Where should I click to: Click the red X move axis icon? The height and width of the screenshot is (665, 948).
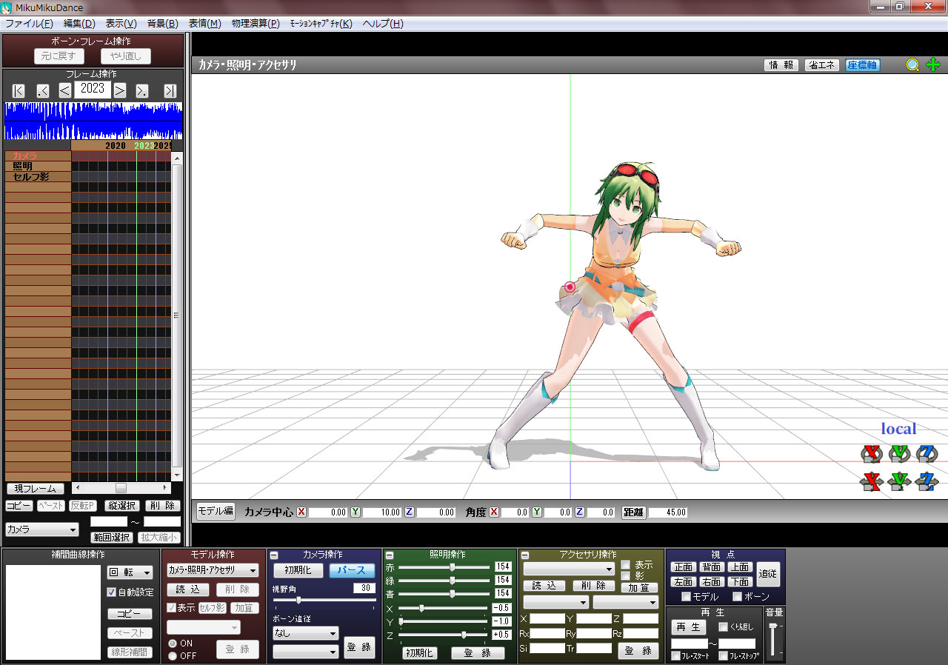[x=872, y=481]
